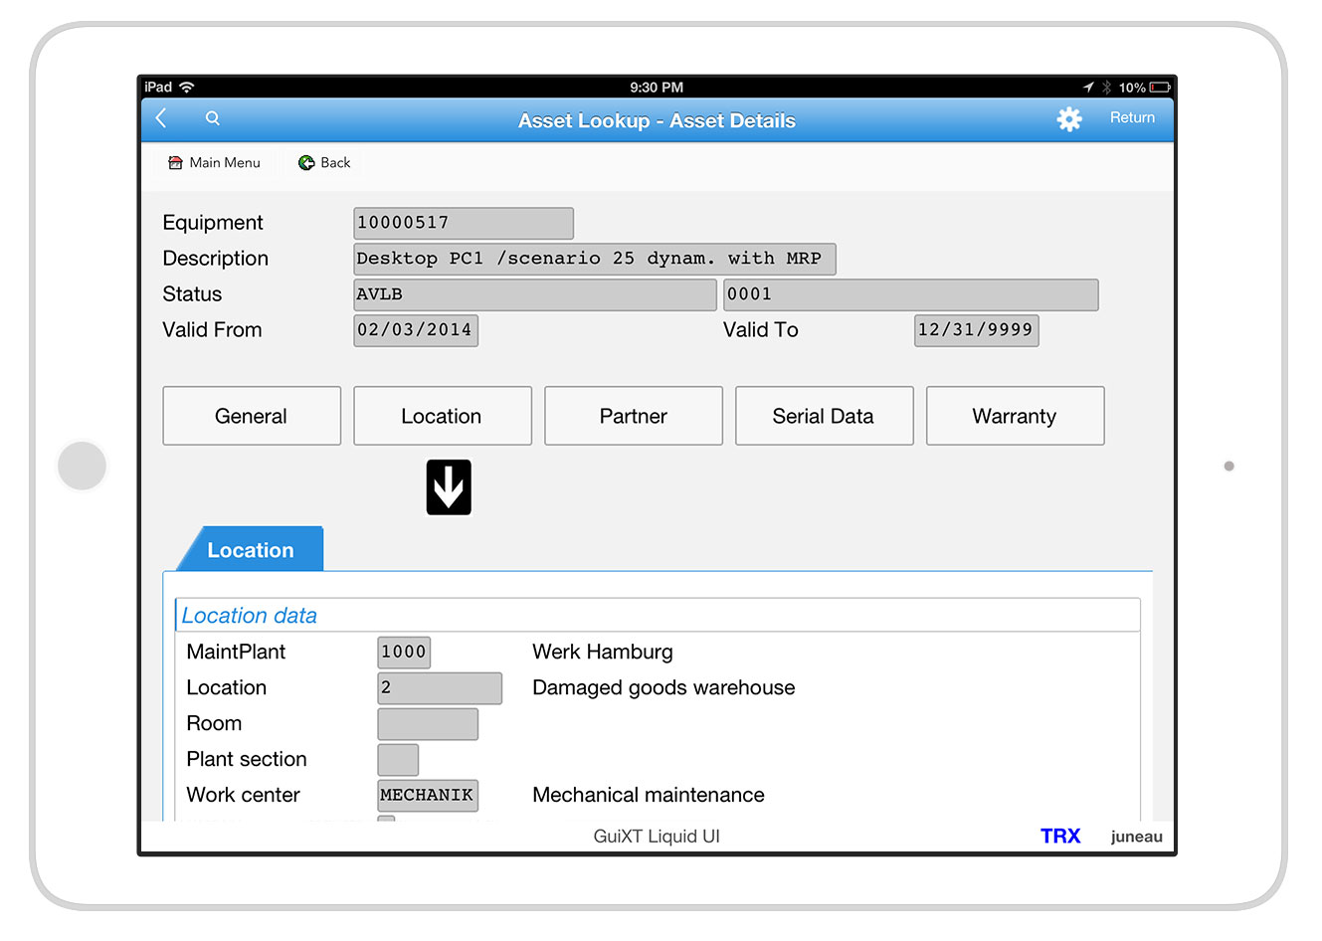Image resolution: width=1322 pixels, height=941 pixels.
Task: Tap the battery indicator in status bar
Action: (x=1159, y=88)
